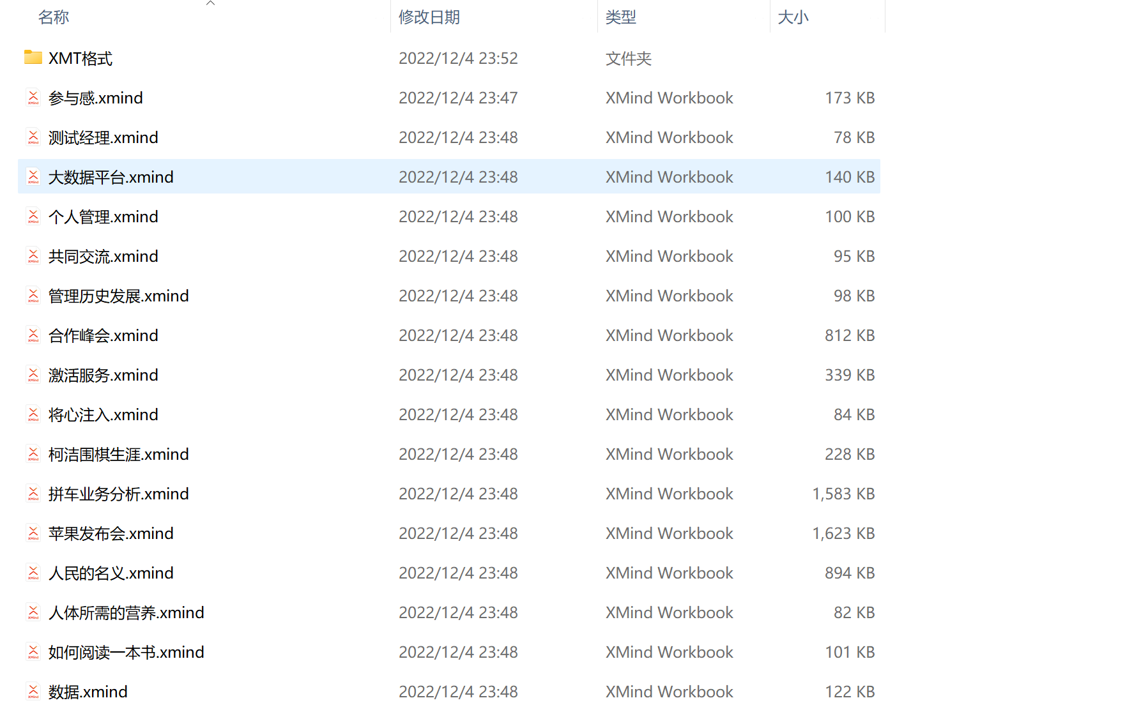
Task: Select the file name 如何阅读一本书.xmind
Action: [x=126, y=652]
